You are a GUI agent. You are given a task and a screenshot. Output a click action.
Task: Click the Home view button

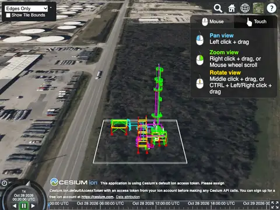[x=232, y=8]
